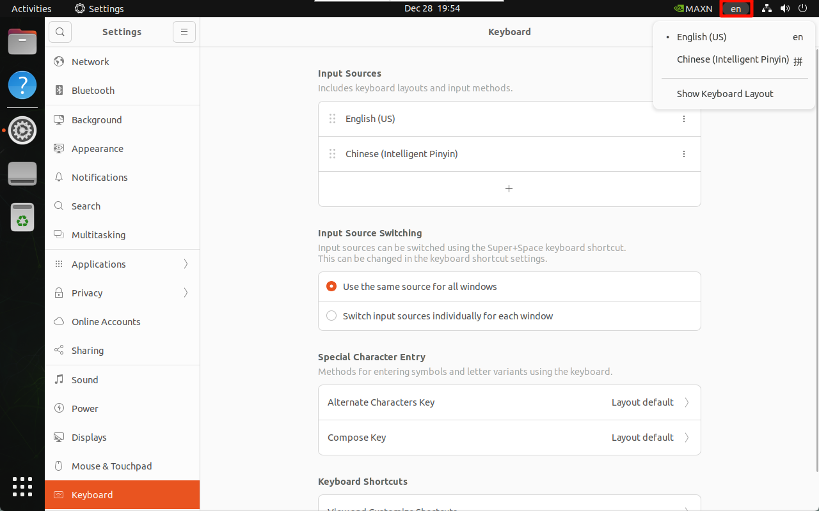Click the Applications grid icon in sidebar
819x511 pixels.
click(59, 264)
